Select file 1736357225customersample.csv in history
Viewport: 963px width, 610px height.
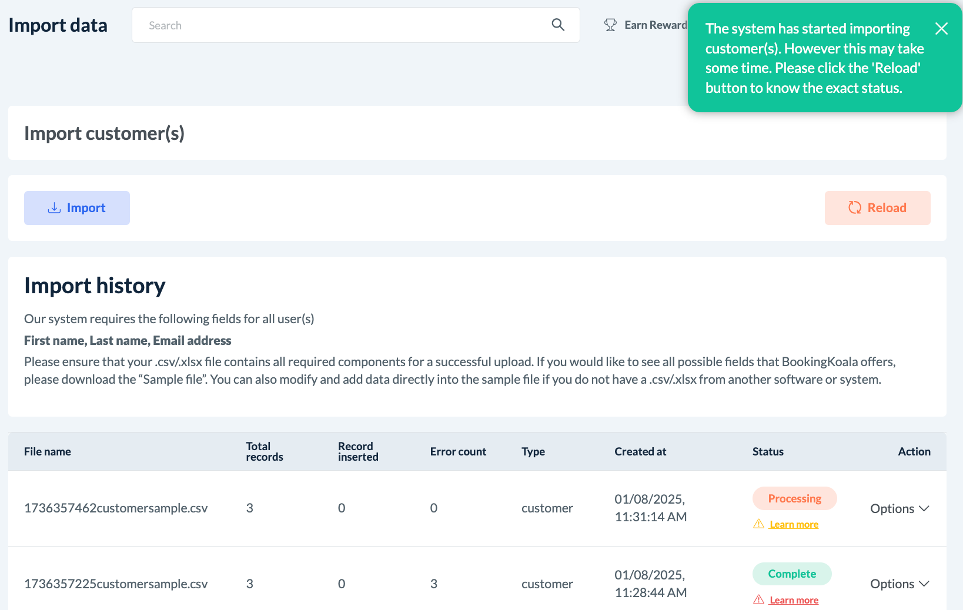click(116, 584)
